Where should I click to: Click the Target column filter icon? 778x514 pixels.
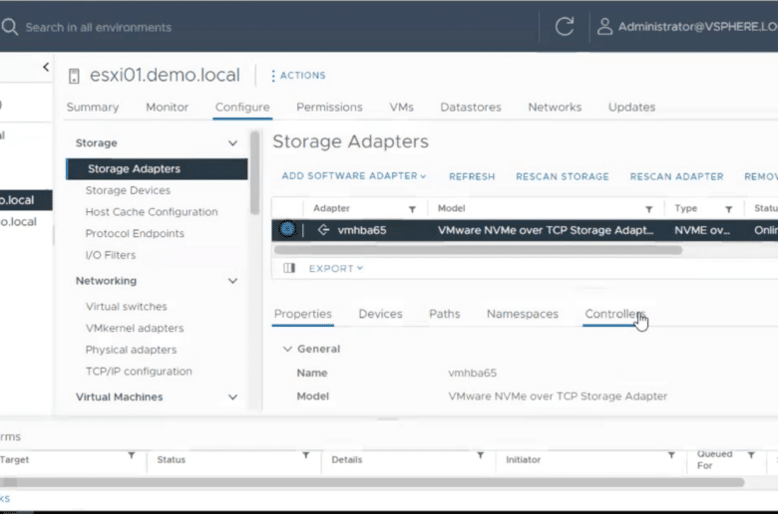[132, 455]
